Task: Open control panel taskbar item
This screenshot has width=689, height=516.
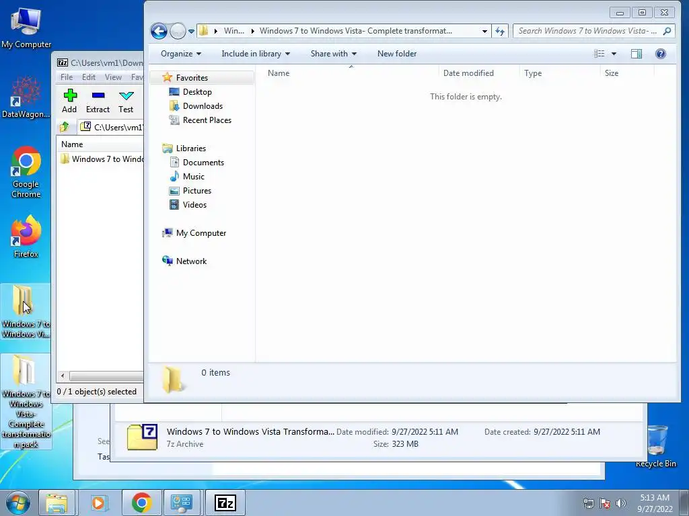Action: 182,503
